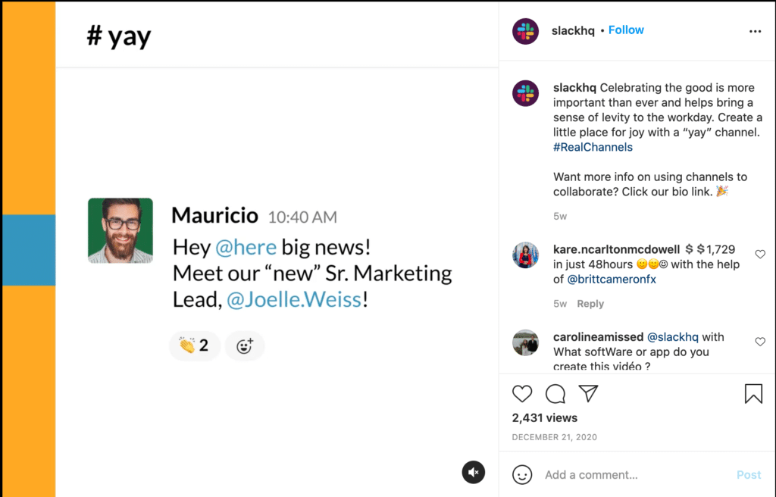Open the three-dot more options menu

[x=755, y=31]
